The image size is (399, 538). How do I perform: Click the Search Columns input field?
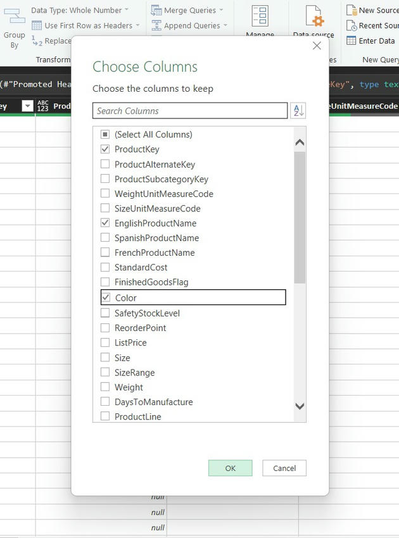point(190,111)
